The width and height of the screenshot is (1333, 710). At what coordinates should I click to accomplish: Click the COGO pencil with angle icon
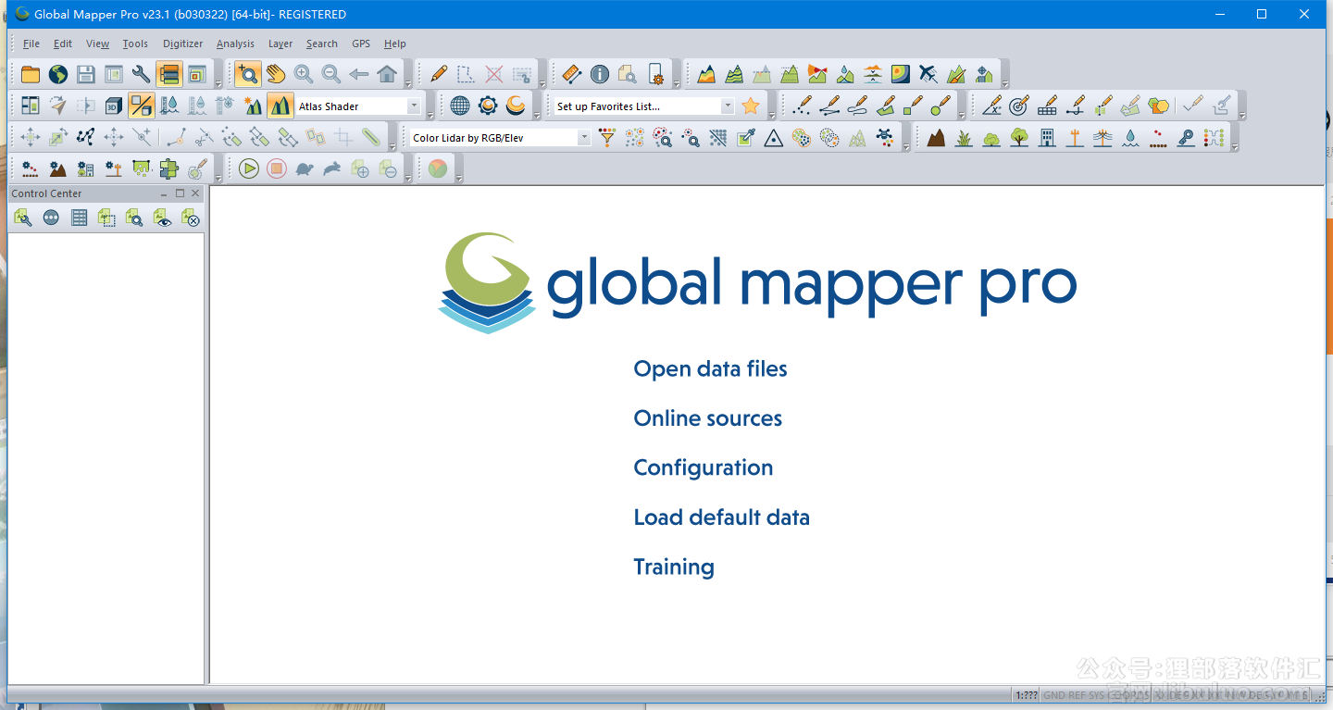[x=991, y=106]
